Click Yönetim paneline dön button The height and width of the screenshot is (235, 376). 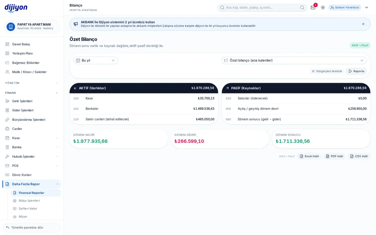pyautogui.click(x=32, y=227)
